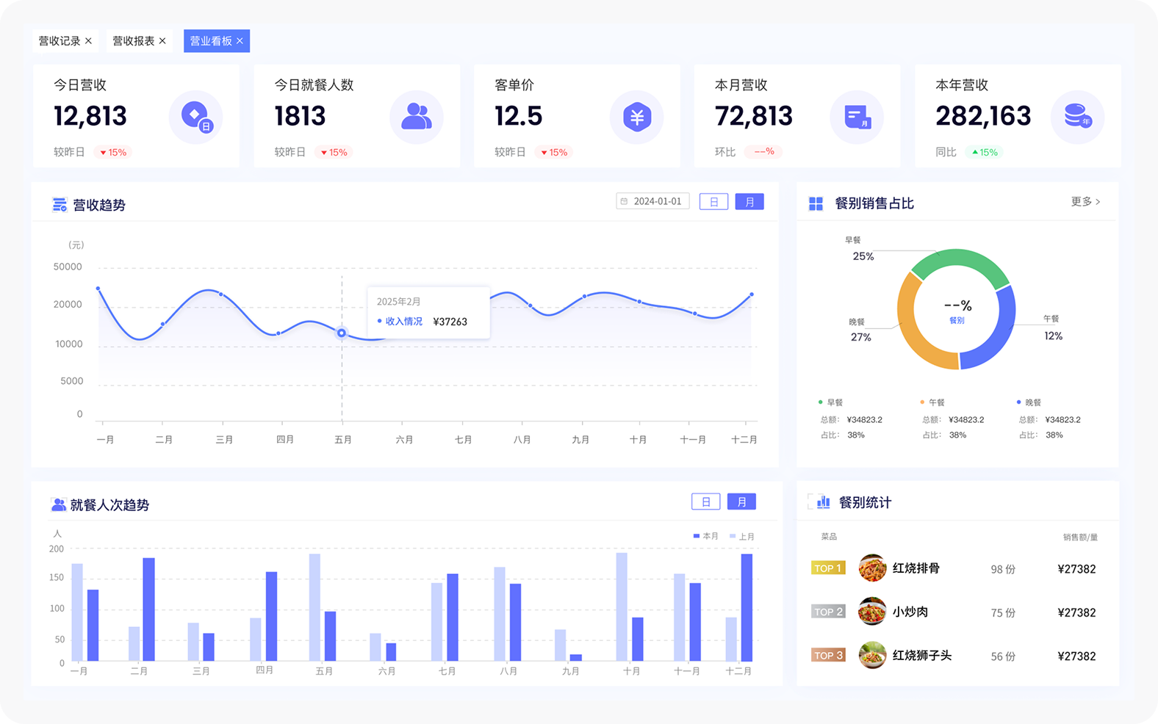Select the 营业看板 tab
The image size is (1158, 724).
pyautogui.click(x=211, y=41)
